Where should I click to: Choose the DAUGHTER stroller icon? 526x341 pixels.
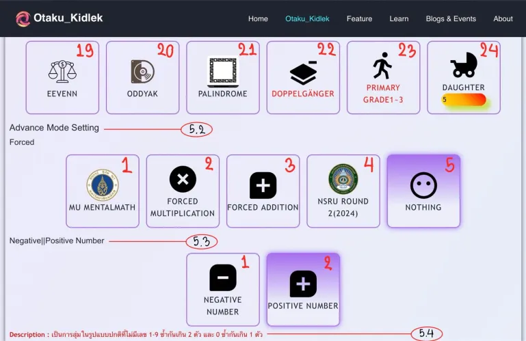tap(463, 66)
